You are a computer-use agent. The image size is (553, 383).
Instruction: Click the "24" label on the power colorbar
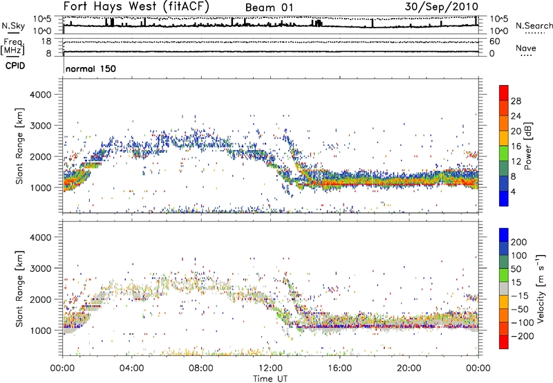click(x=516, y=116)
